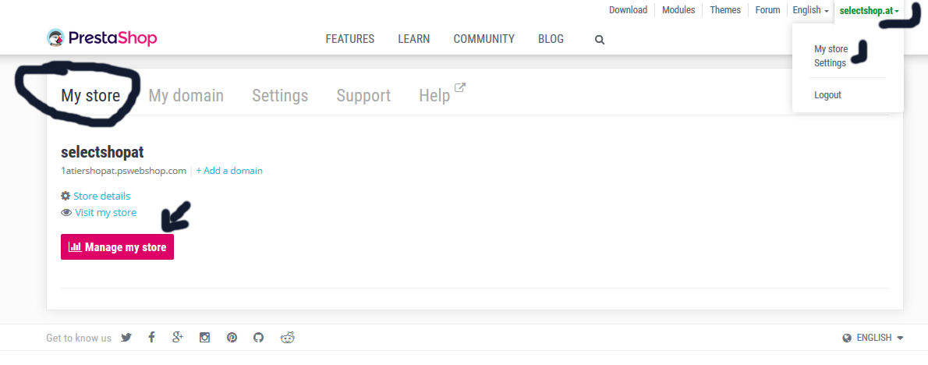Select My store in account dropdown menu
928x365 pixels.
tap(831, 49)
